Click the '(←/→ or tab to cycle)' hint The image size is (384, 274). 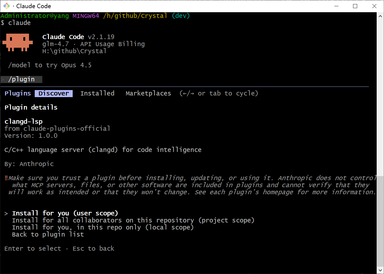tap(219, 93)
